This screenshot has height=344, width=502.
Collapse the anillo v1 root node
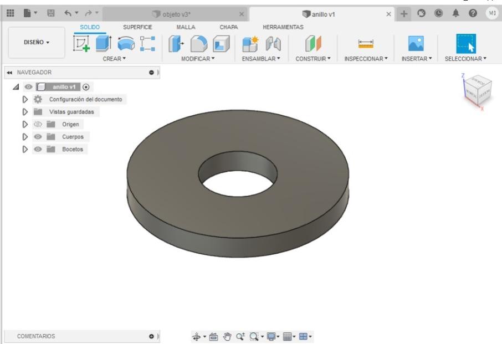pyautogui.click(x=16, y=87)
